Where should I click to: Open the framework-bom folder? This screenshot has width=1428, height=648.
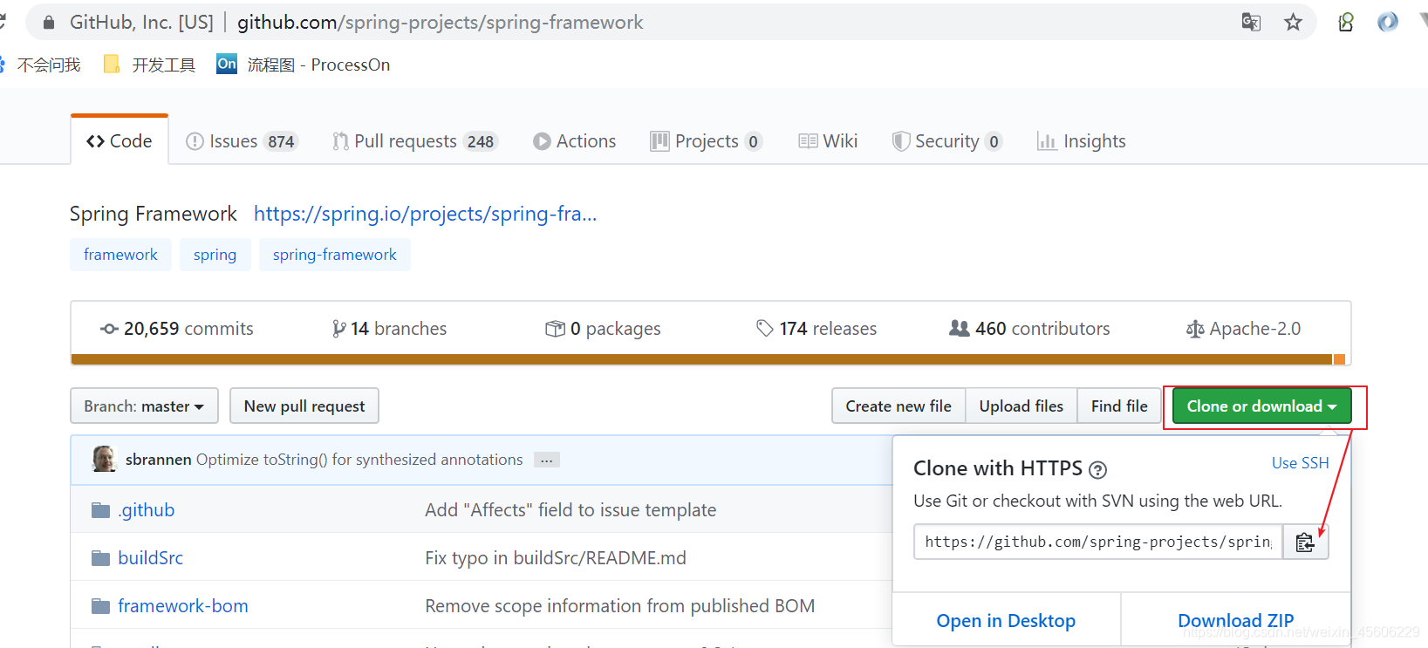coord(183,606)
